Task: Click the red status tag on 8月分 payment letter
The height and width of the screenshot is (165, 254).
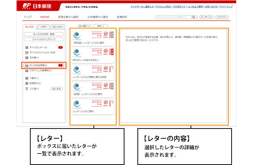Action: pos(112,52)
